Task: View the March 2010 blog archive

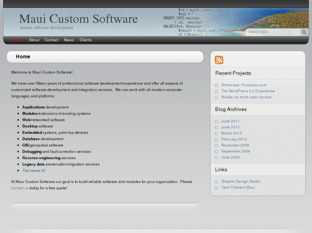Action: 231,133
